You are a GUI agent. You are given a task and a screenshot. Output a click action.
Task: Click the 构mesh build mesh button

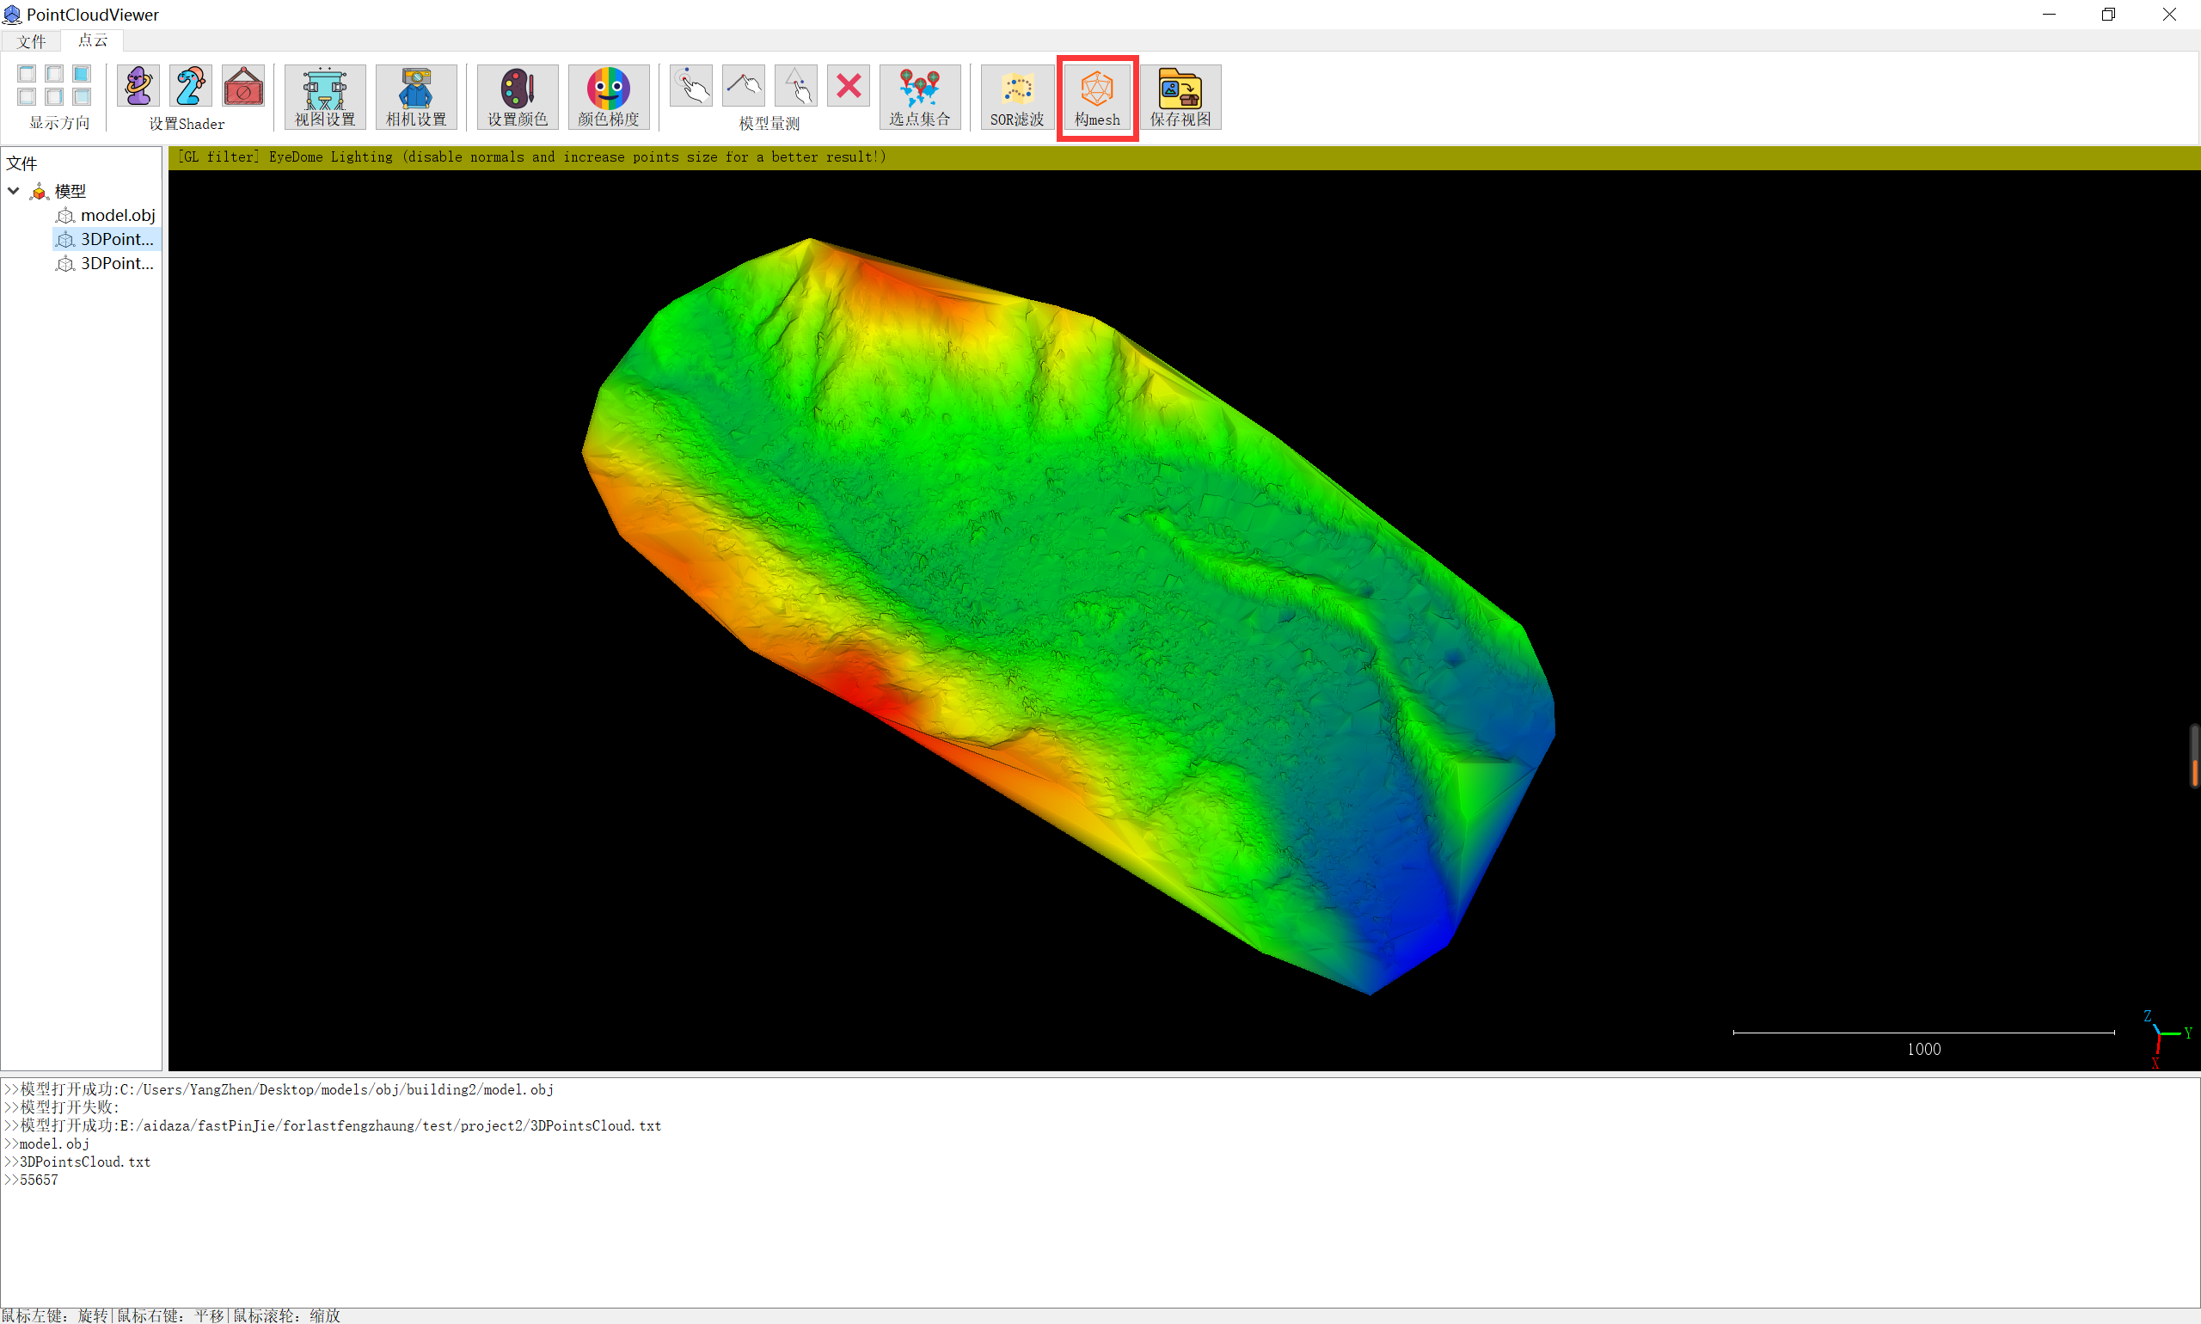pyautogui.click(x=1096, y=96)
